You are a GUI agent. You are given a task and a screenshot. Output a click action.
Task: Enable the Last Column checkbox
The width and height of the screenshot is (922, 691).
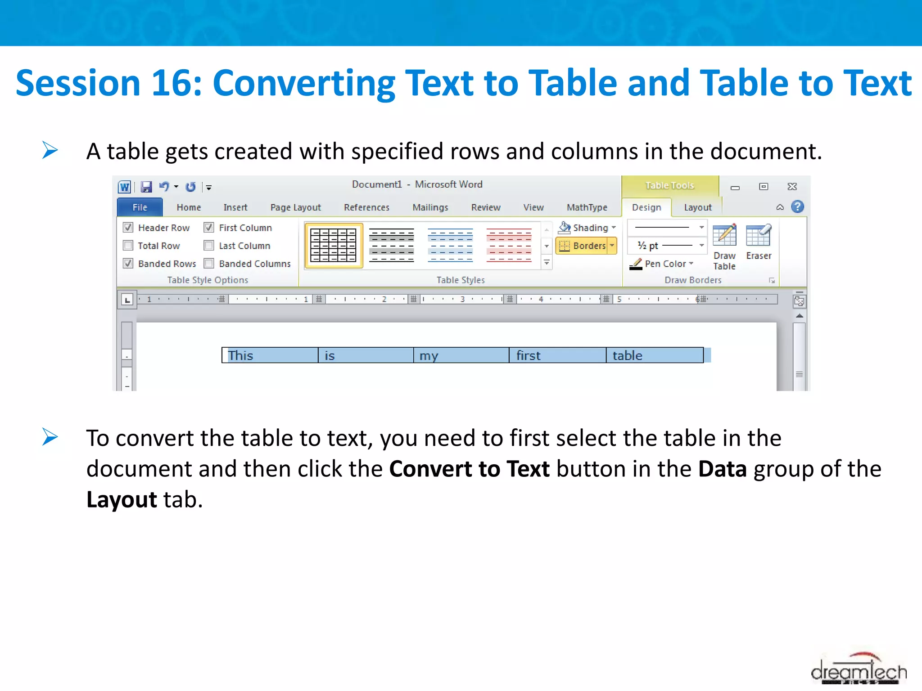click(209, 246)
